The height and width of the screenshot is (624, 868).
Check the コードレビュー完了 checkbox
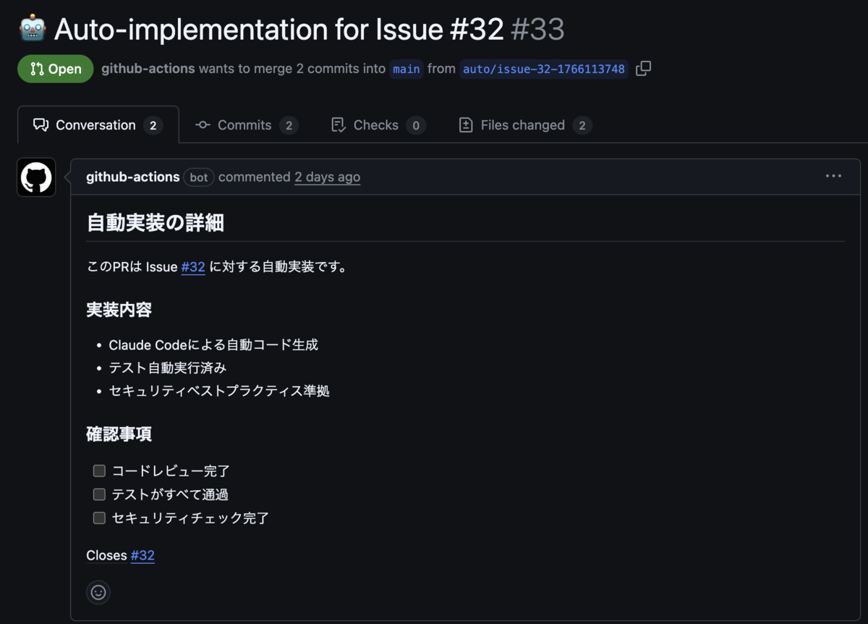click(x=99, y=471)
